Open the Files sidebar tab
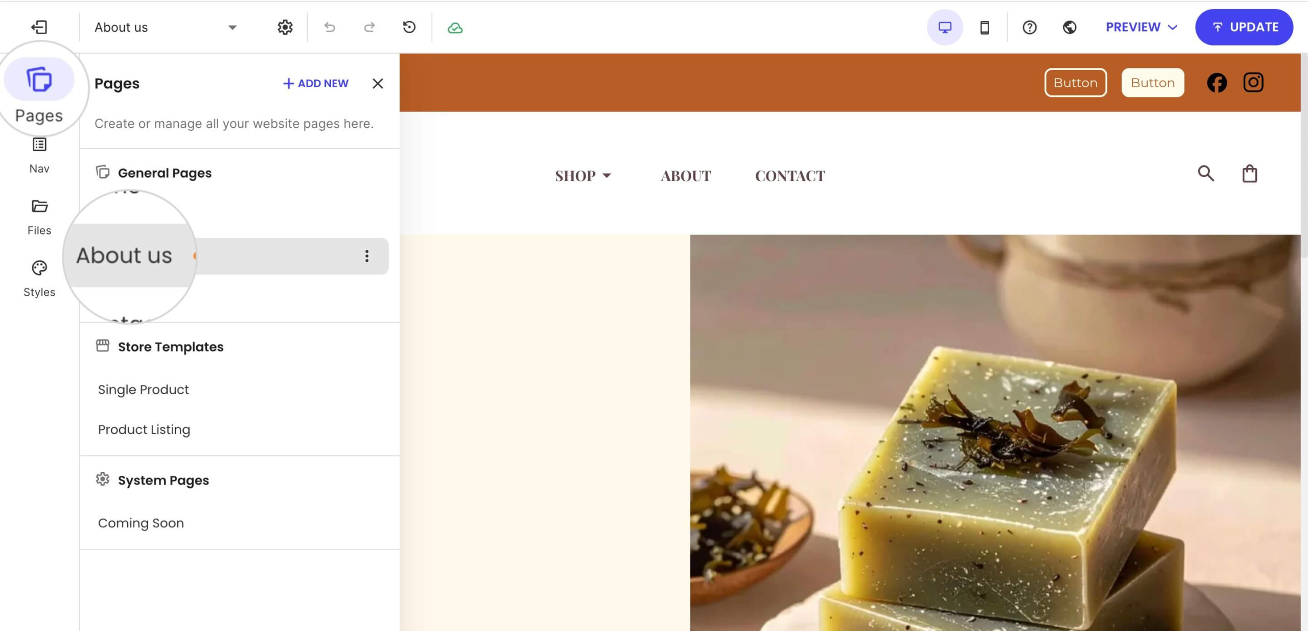Image resolution: width=1308 pixels, height=631 pixels. [x=39, y=217]
